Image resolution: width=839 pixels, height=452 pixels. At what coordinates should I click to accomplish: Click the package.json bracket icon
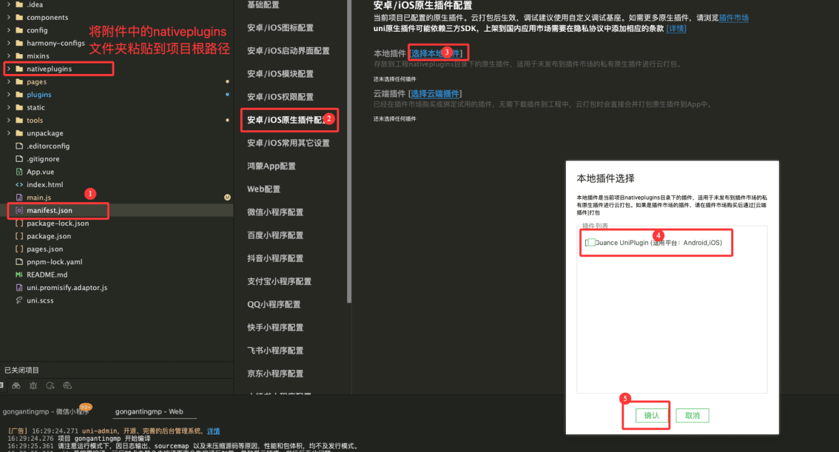click(x=19, y=236)
